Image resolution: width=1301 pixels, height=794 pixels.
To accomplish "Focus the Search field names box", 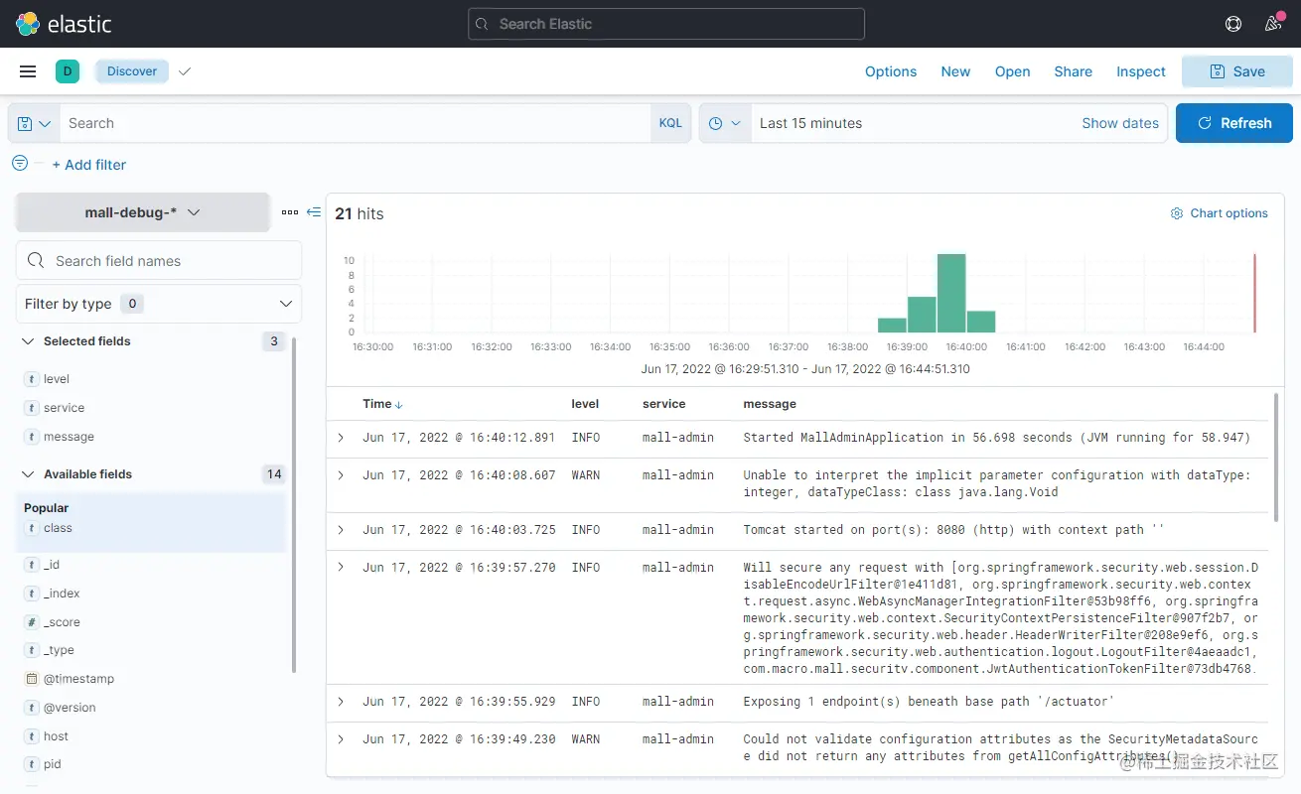I will tap(159, 261).
